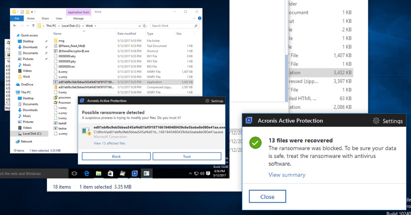Viewport: 411px width, 215px height.
Task: Click the taskbar web and Windows search box
Action: 34,173
